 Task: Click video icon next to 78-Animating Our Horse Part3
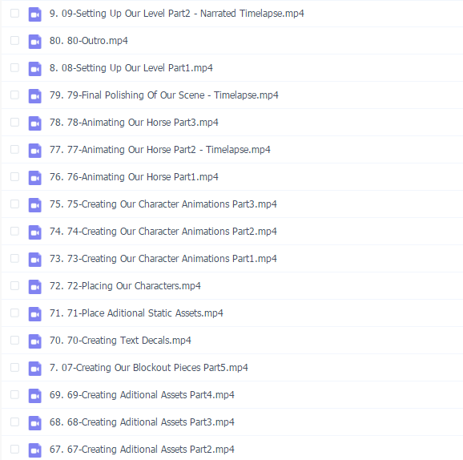click(34, 123)
